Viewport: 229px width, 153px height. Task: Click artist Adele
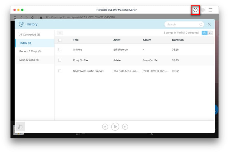pyautogui.click(x=117, y=60)
